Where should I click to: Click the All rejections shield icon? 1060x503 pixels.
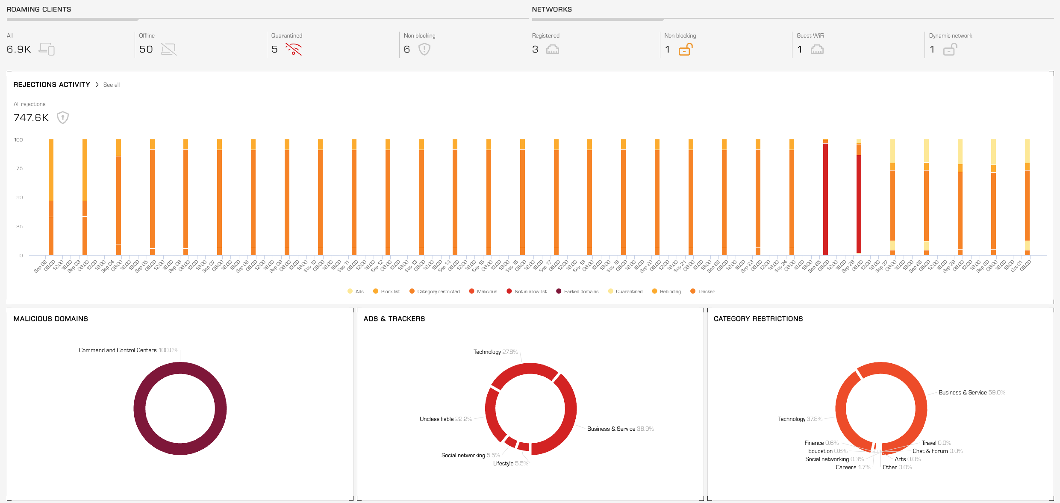63,117
